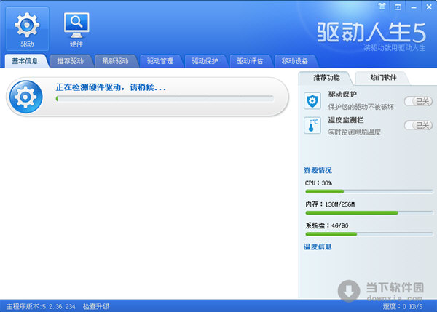Image resolution: width=437 pixels, height=312 pixels.
Task: Select the 推荐功能 side tab
Action: click(x=326, y=78)
